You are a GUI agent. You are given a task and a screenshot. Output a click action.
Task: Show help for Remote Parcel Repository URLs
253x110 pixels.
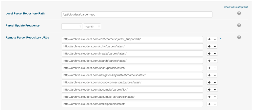coord(239,37)
